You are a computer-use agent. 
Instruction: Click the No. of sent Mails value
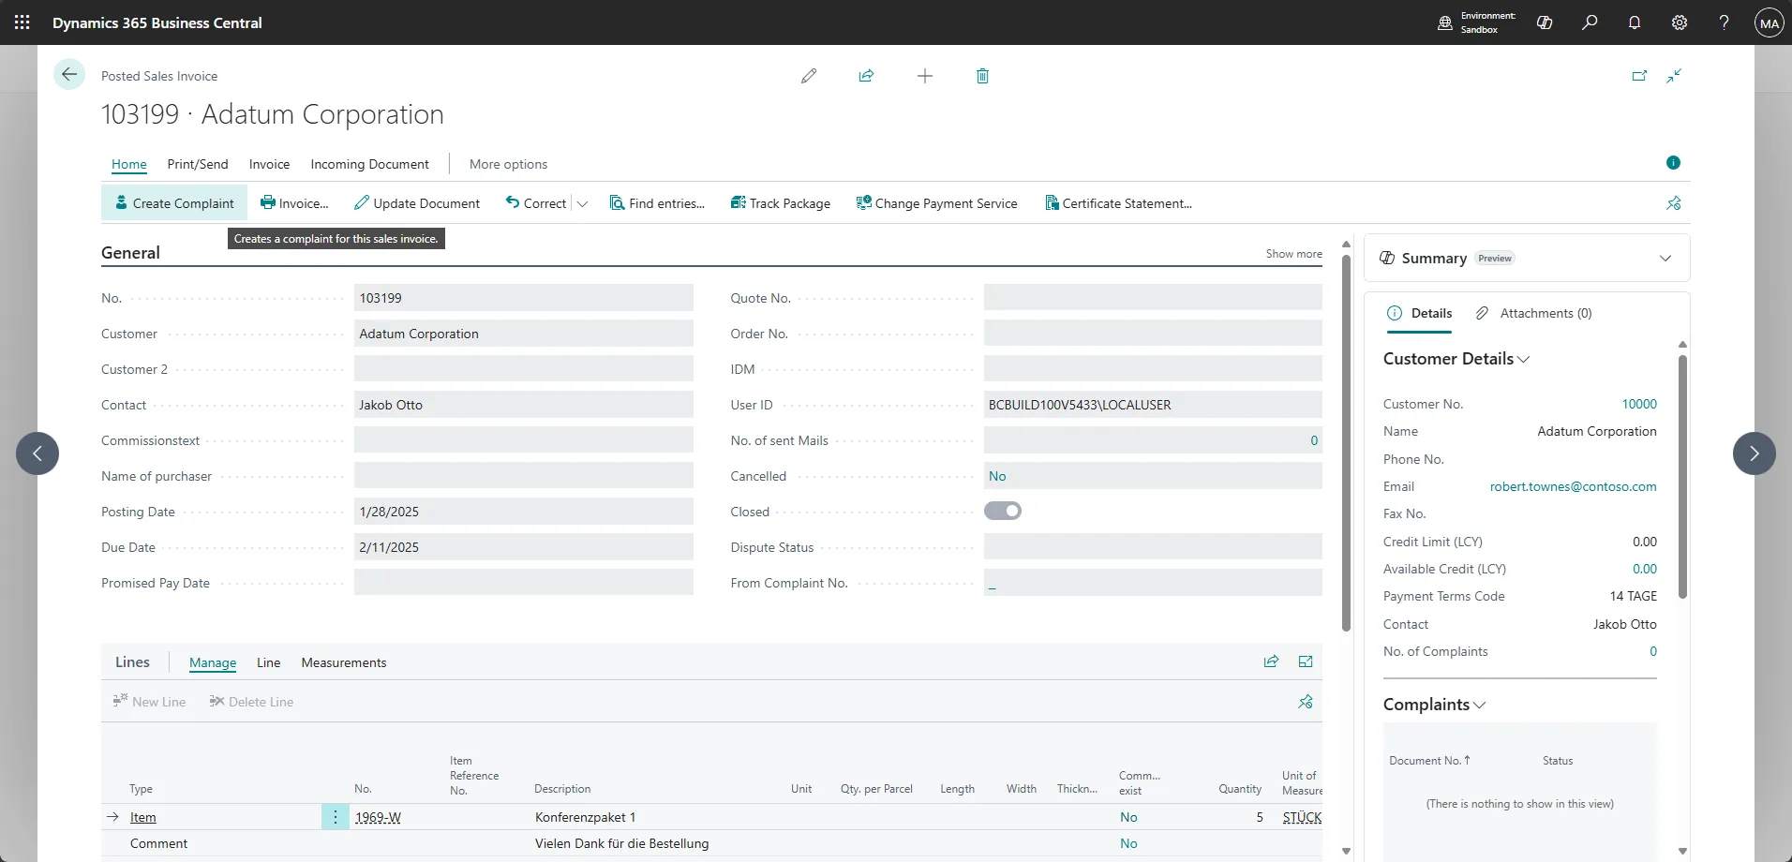click(1314, 440)
